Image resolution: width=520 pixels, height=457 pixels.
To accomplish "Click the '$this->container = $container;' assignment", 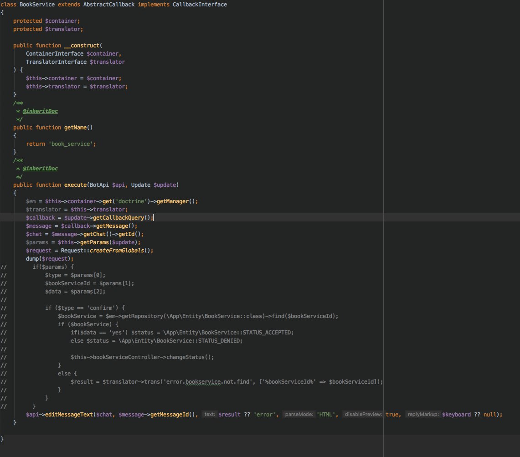I will [x=74, y=78].
